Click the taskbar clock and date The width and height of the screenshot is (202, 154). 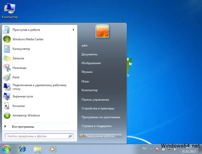click(x=189, y=149)
